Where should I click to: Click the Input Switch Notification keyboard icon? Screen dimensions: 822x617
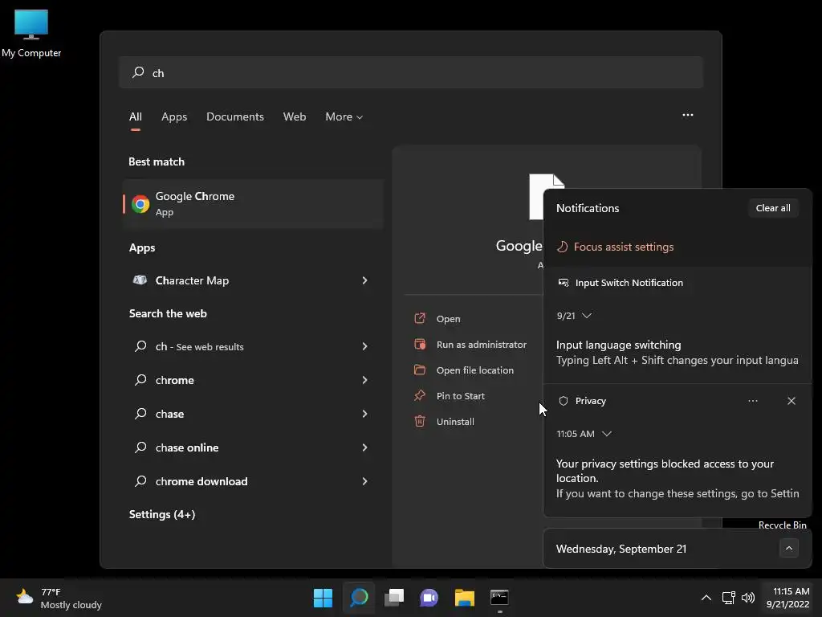[564, 283]
